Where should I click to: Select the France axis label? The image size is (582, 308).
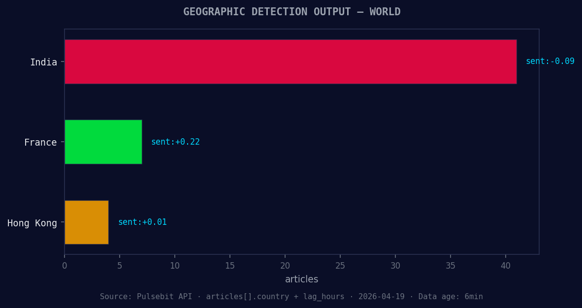pos(40,142)
